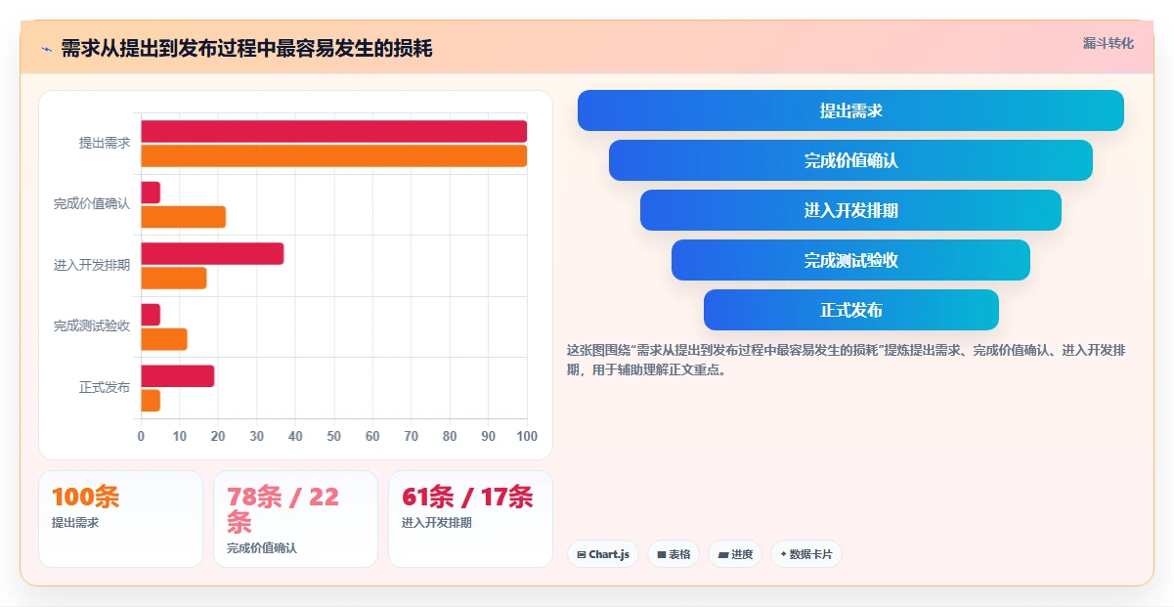Click the lightning icon before the title

pyautogui.click(x=46, y=49)
